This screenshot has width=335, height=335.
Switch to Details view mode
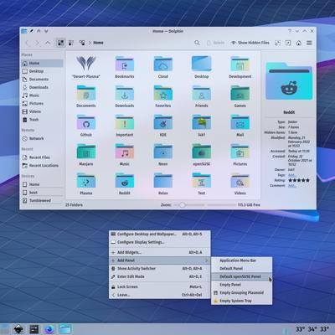coord(82,43)
